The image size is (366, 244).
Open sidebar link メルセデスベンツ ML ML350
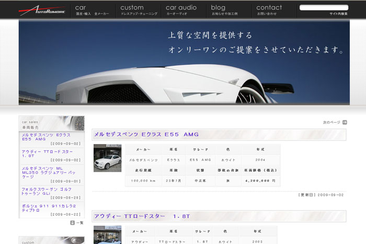coord(48,172)
